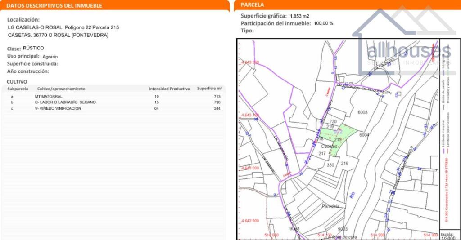The image size is (461, 240).
Task: Click the 'Paradela' place name on map
Action: (x=330, y=206)
